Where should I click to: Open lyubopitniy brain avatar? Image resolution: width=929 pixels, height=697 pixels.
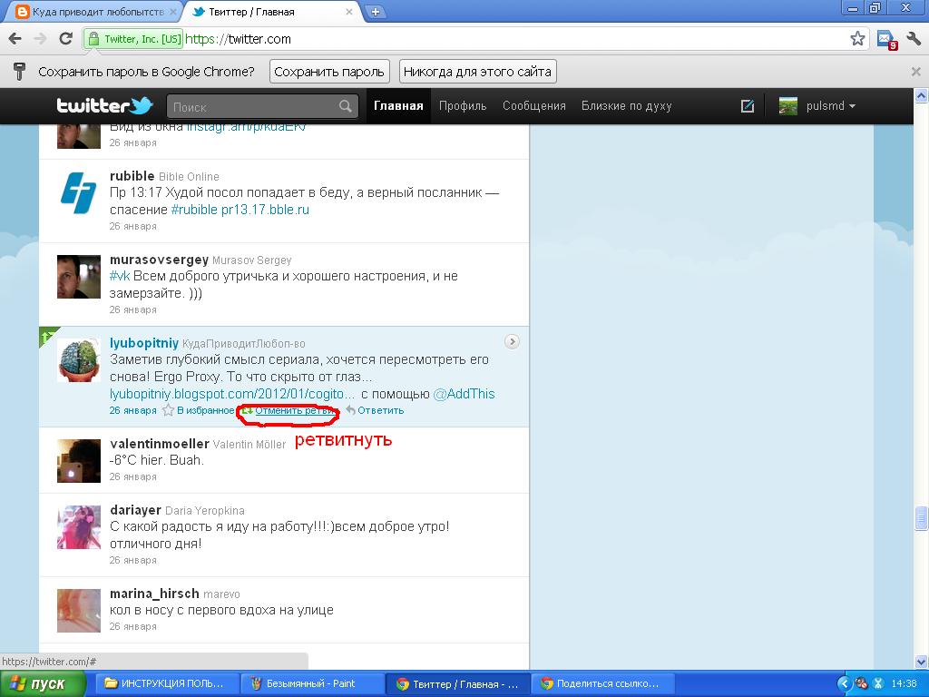tap(79, 360)
